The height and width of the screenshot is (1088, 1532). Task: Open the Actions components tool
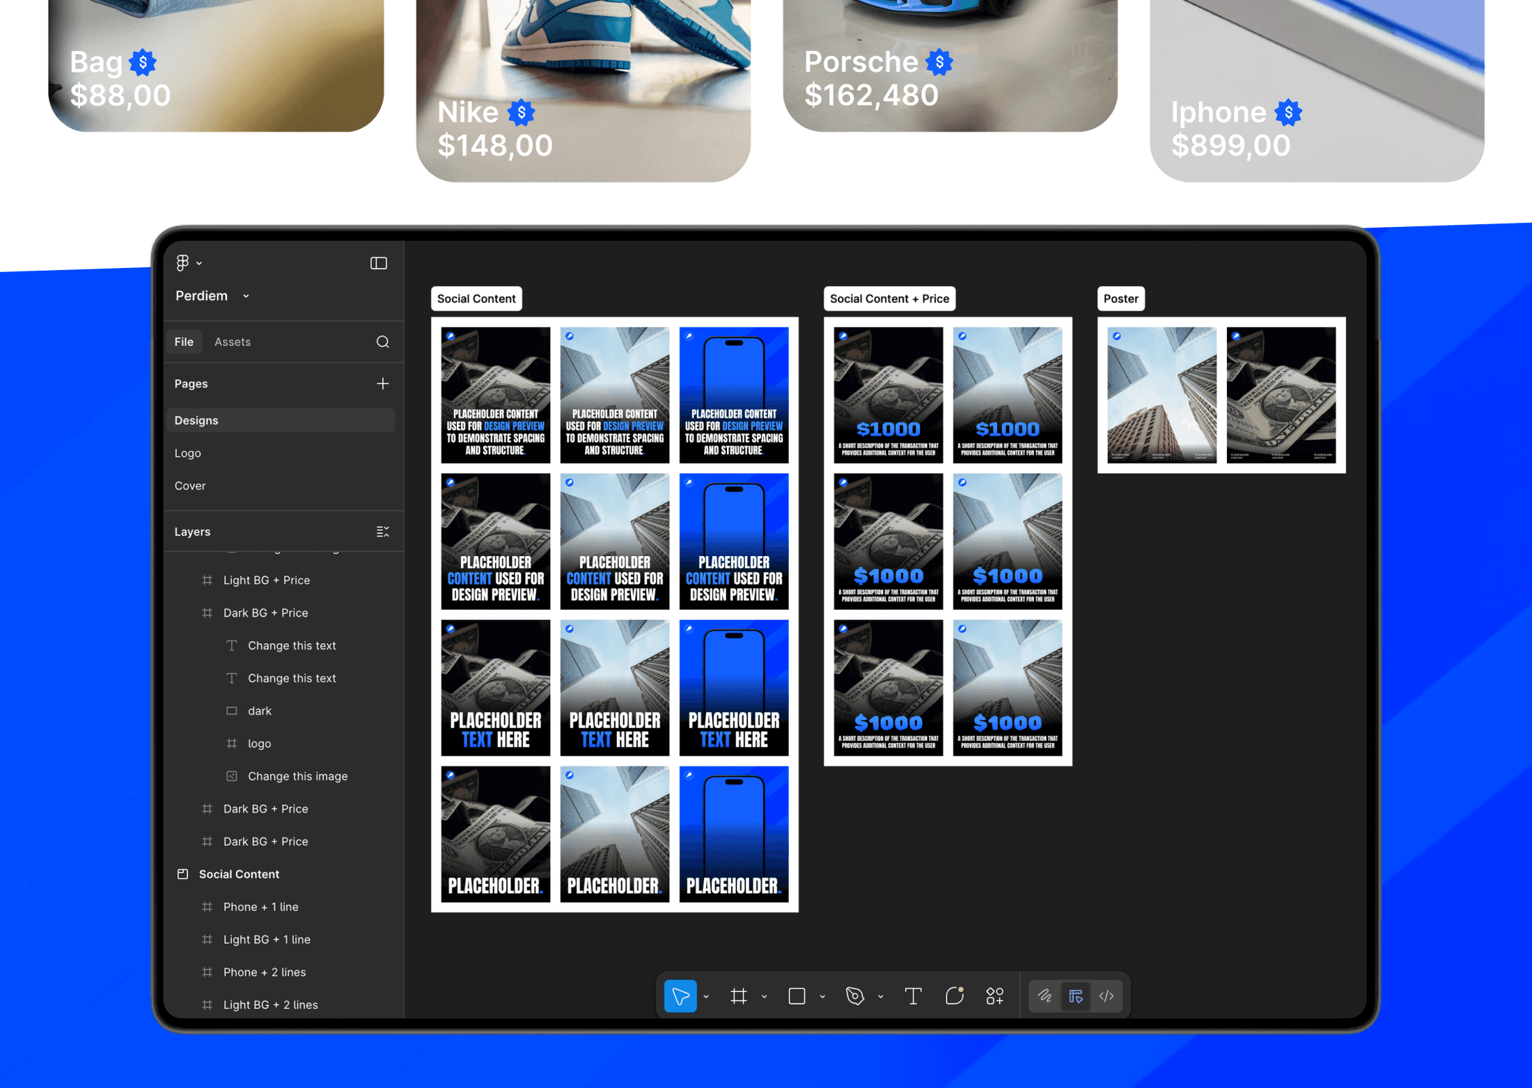tap(994, 996)
